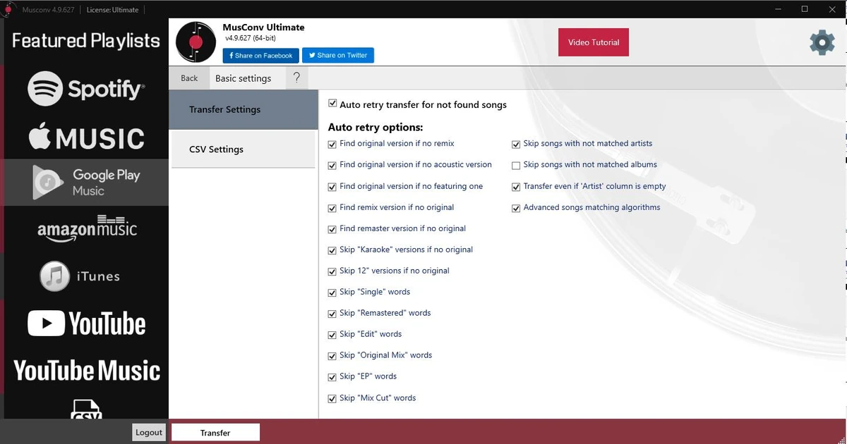Select iTunes in the sidebar
The width and height of the screenshot is (847, 444).
(79, 276)
